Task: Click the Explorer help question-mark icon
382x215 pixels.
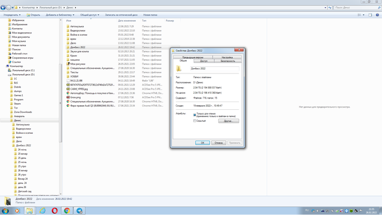Action: [x=377, y=15]
